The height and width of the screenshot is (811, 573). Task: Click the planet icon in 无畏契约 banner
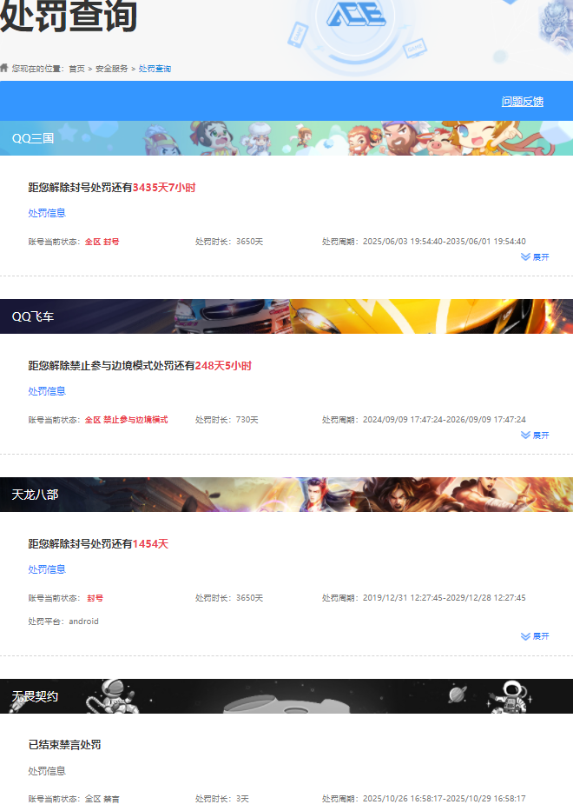coord(459,694)
